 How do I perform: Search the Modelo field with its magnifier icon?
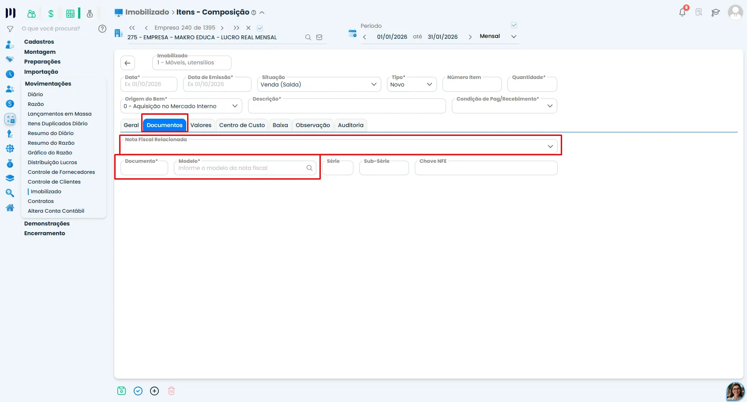point(309,168)
